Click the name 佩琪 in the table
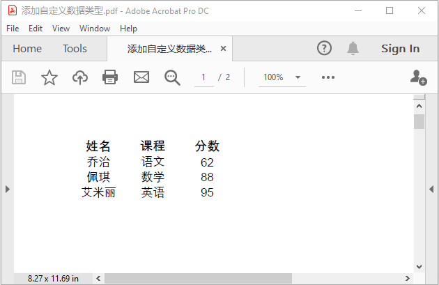This screenshot has width=439, height=285. coord(98,177)
